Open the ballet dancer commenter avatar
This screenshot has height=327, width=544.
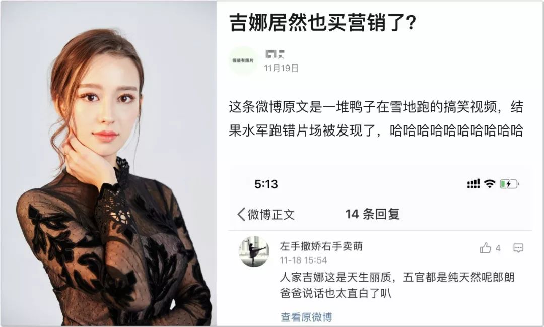tap(254, 251)
